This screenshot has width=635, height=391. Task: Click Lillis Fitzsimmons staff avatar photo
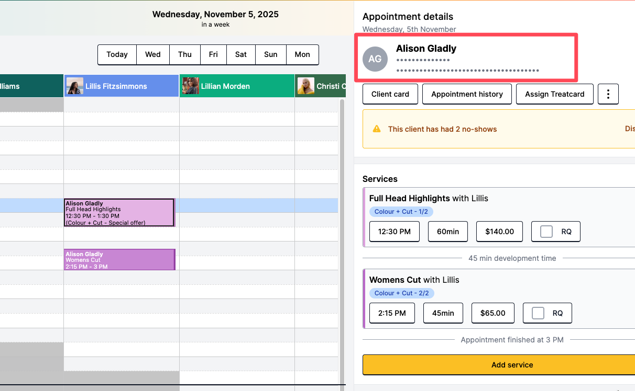tap(75, 86)
